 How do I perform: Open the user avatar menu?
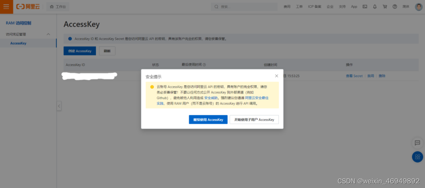pos(419,7)
